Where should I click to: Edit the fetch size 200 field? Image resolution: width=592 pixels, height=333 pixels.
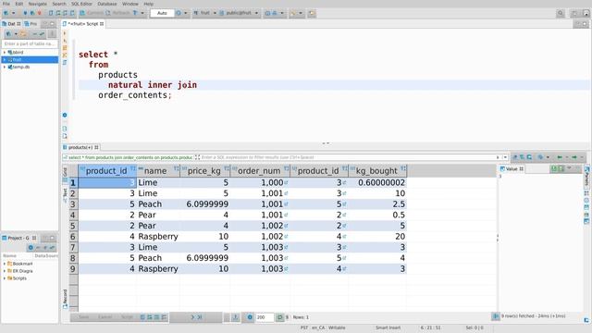[265, 317]
